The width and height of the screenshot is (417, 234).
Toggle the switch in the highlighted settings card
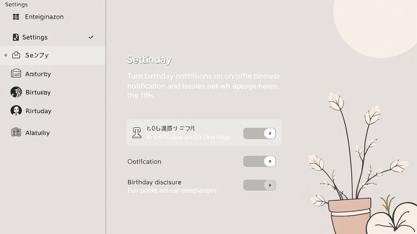point(259,133)
